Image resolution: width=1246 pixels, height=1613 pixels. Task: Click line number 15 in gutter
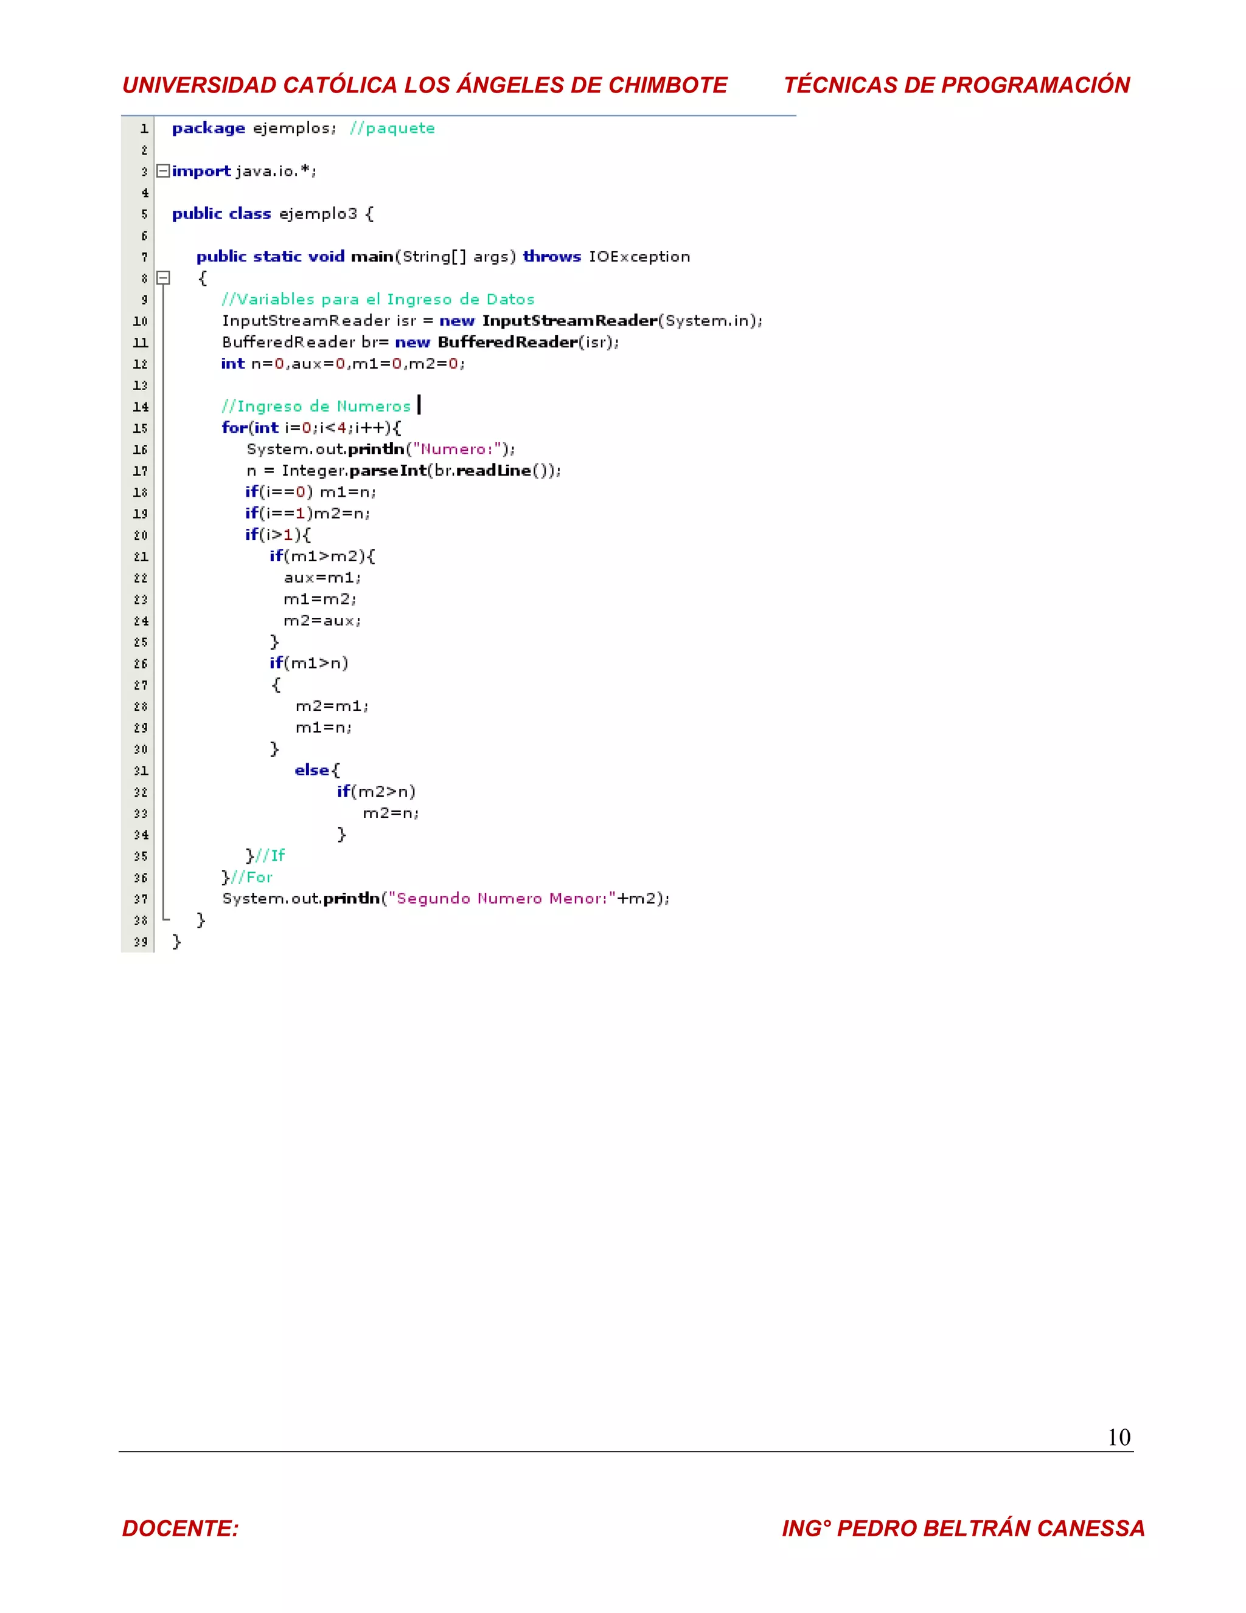pyautogui.click(x=141, y=429)
